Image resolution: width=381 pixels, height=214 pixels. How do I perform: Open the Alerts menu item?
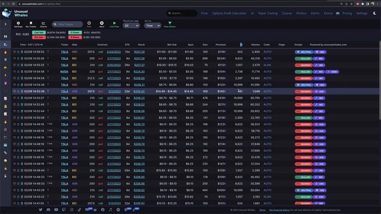pos(315,13)
